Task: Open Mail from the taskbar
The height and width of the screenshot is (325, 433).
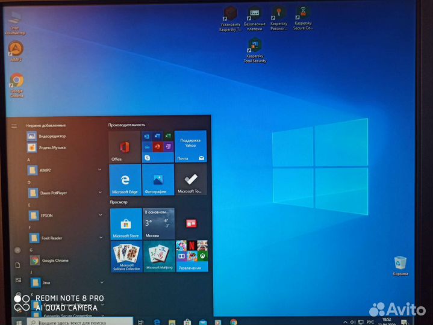Action: point(203,322)
